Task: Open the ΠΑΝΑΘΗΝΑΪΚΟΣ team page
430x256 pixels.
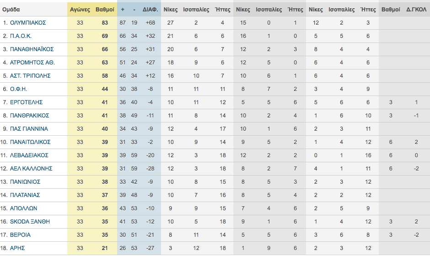Action: coord(32,49)
